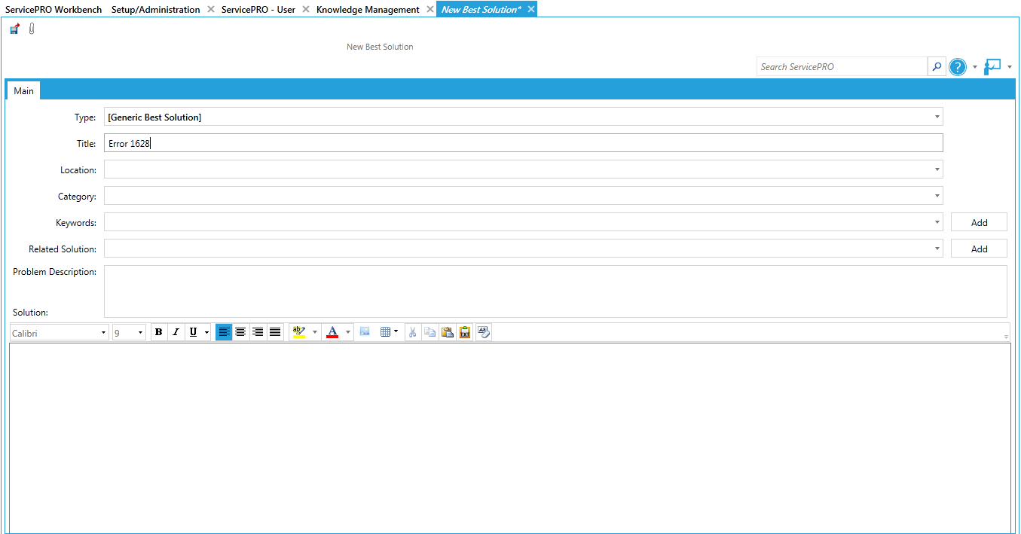Open the table options dropdown arrow

pyautogui.click(x=396, y=331)
